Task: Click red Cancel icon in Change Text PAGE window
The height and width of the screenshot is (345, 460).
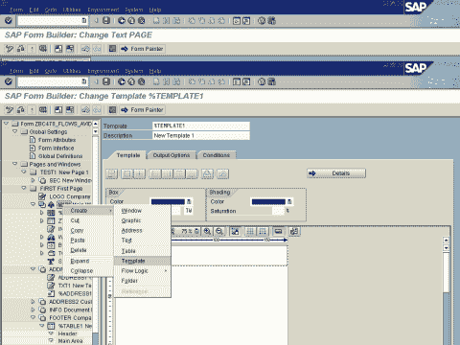Action: [x=141, y=21]
